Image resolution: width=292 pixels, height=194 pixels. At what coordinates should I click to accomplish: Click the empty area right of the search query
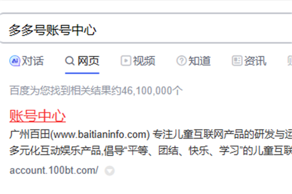[194, 30]
